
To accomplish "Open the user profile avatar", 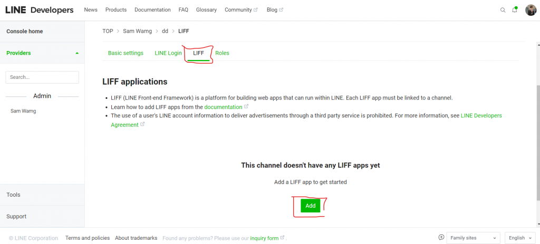I will pos(531,10).
